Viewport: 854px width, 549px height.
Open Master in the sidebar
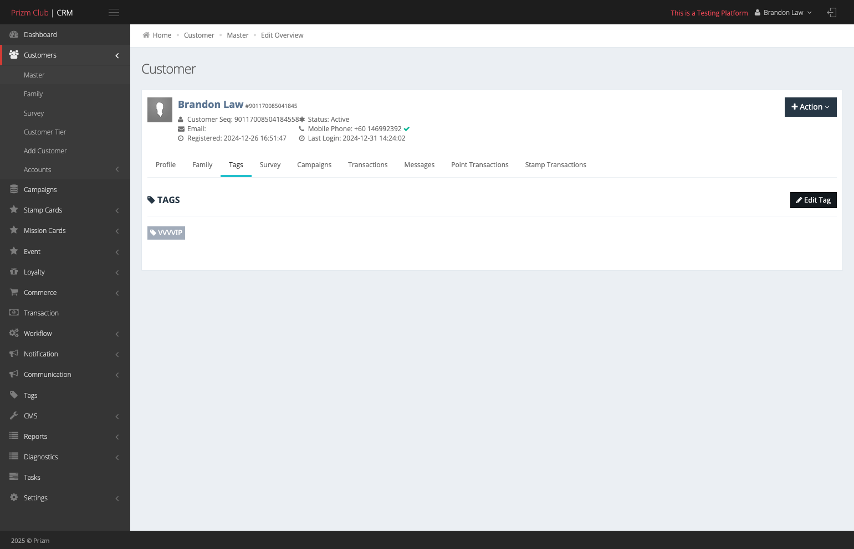pos(34,75)
